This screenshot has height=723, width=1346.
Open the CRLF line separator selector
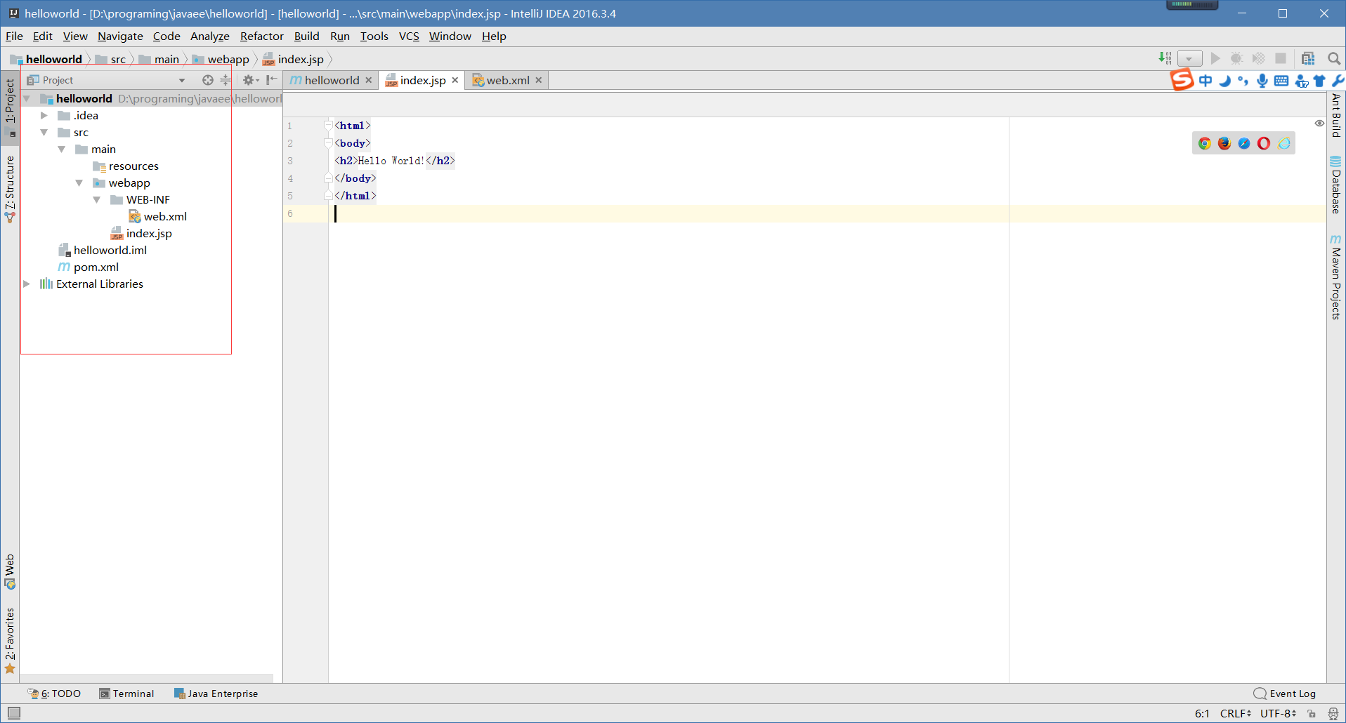tap(1236, 714)
